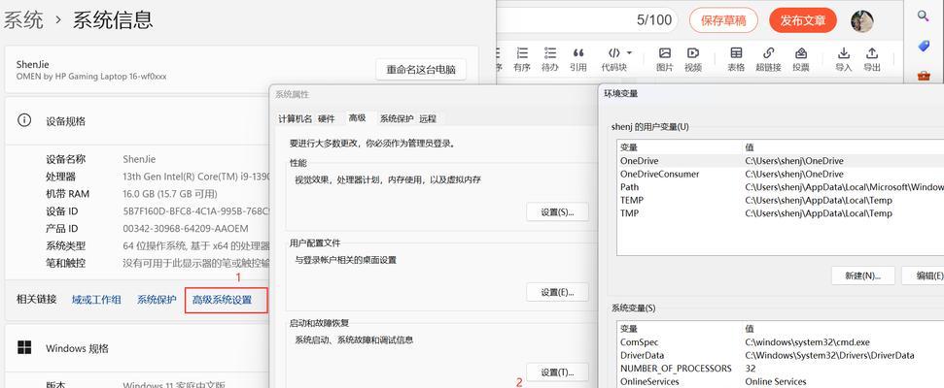Click the blue tag sidebar icon

click(x=923, y=46)
